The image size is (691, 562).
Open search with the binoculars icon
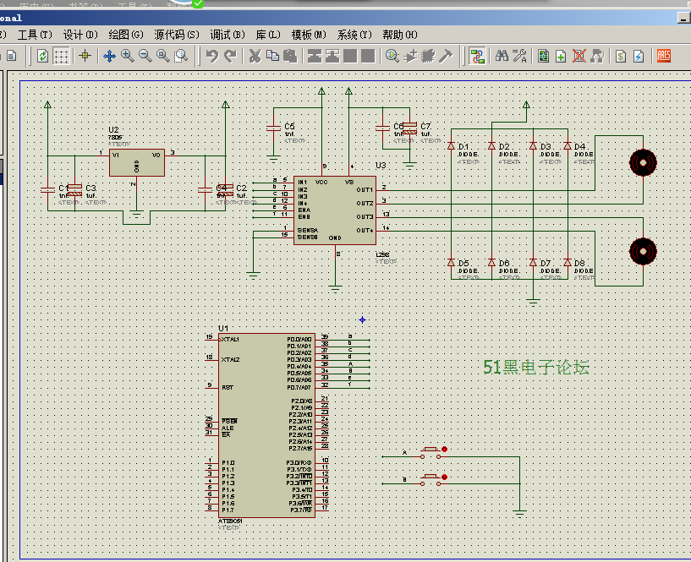502,56
